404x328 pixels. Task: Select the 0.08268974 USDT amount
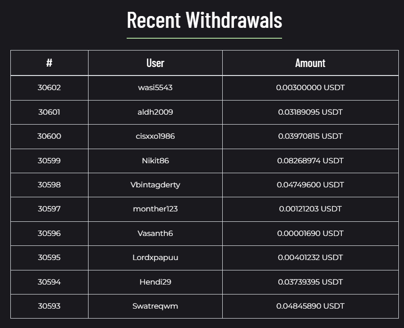click(310, 161)
